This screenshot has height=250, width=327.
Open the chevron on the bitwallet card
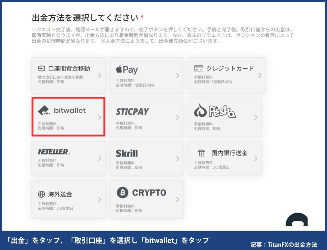coord(100,117)
